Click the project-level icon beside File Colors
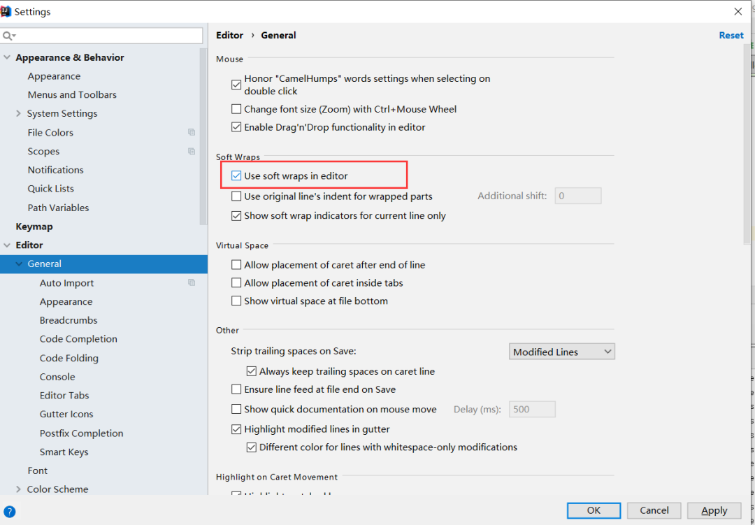This screenshot has height=525, width=755. pyautogui.click(x=192, y=132)
